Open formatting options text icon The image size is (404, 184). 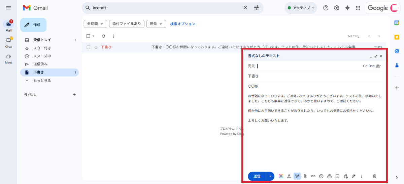click(289, 176)
